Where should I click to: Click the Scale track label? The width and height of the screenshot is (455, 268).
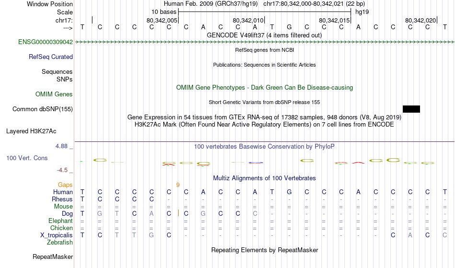(x=65, y=12)
